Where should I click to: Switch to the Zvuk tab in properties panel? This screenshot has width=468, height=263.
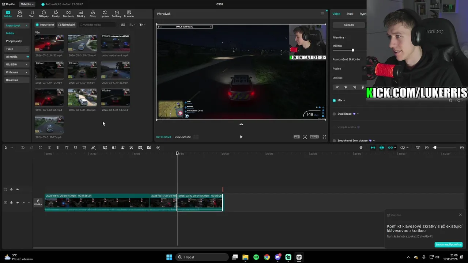350,14
